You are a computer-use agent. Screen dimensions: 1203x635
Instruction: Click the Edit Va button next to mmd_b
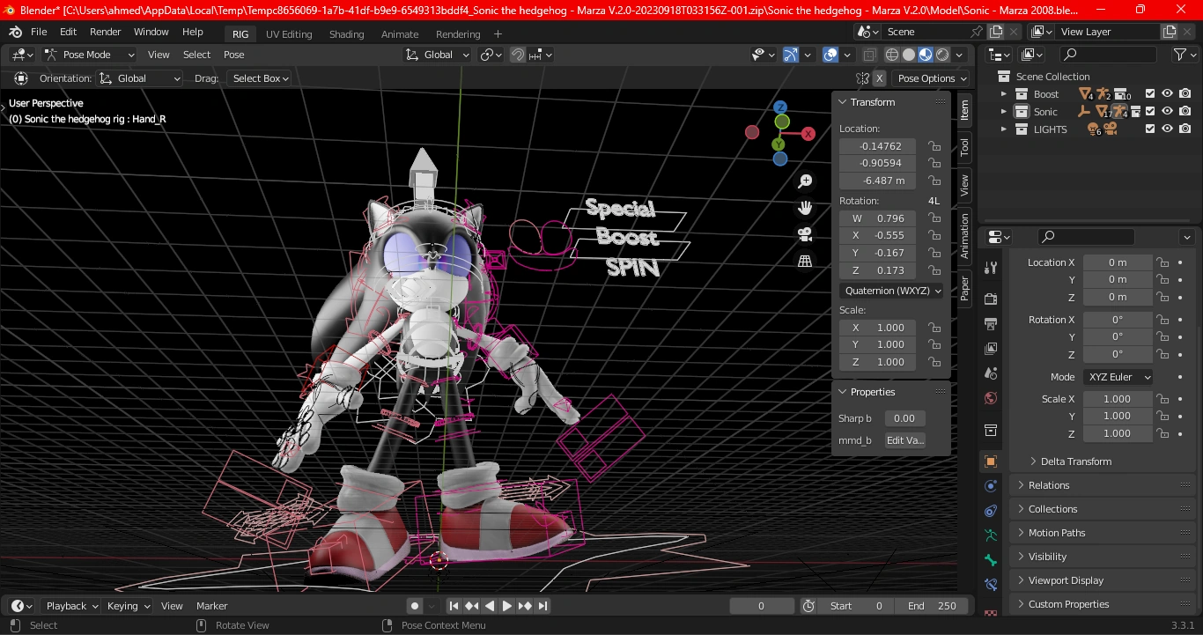coord(905,439)
